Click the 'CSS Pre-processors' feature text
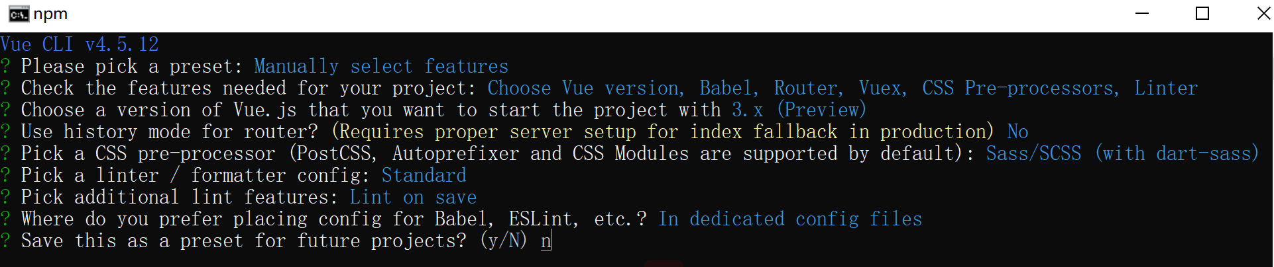1274x267 pixels. coord(1017,88)
